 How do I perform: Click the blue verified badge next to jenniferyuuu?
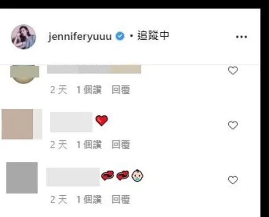point(120,36)
